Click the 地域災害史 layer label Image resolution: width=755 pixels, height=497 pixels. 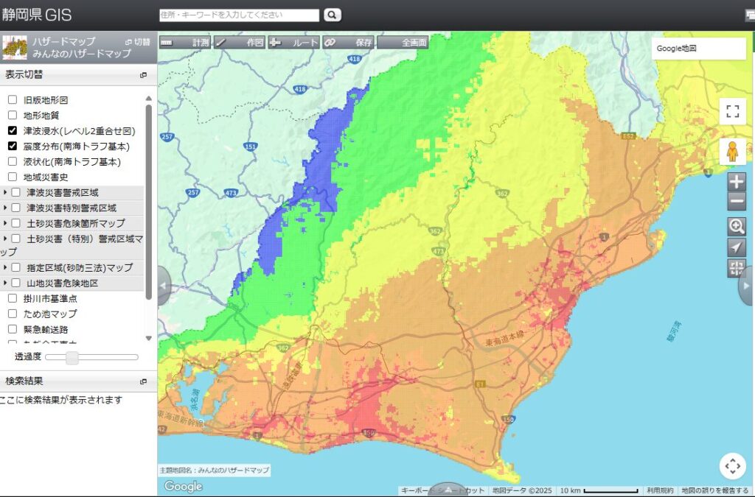point(46,177)
